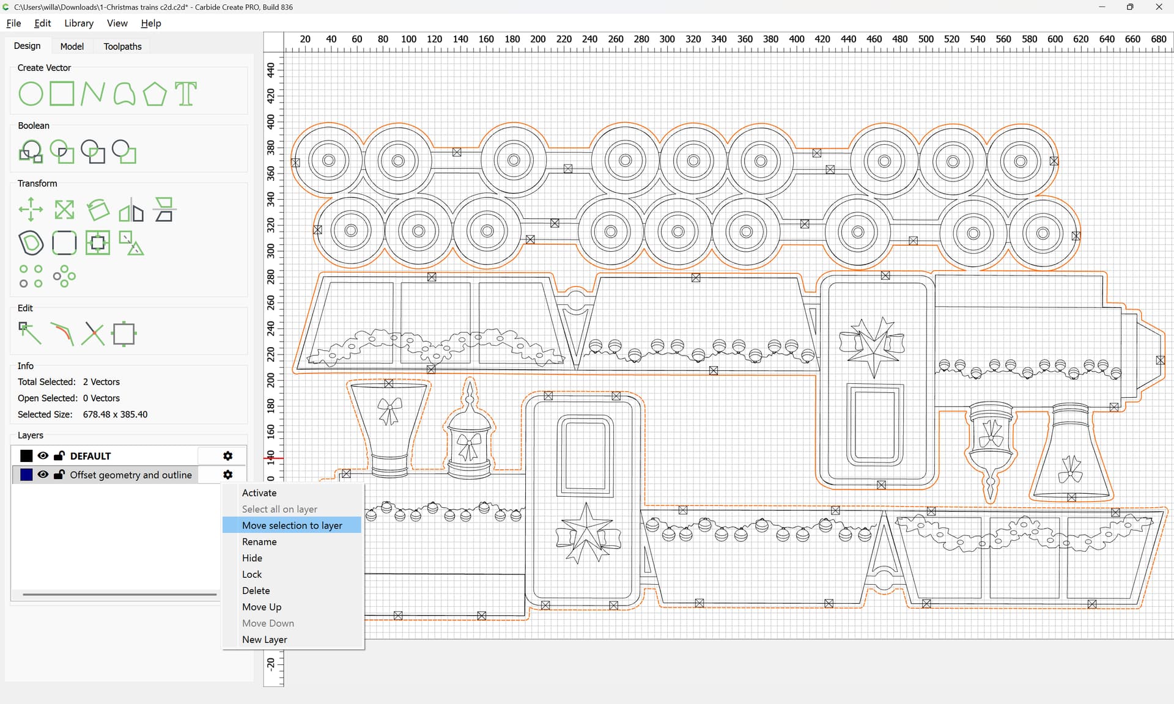Viewport: 1174px width, 704px height.
Task: Click the Offset Vector tool icon
Action: coord(31,243)
